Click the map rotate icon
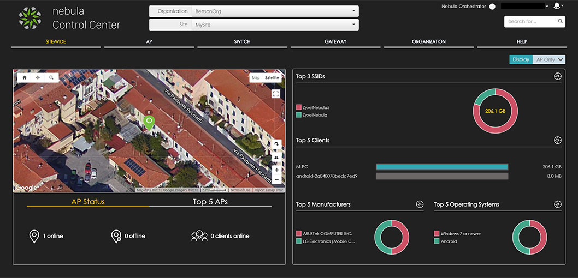578x278 pixels. [x=276, y=144]
